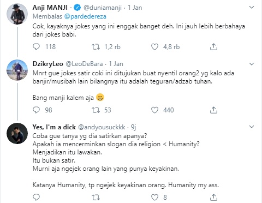
Task: Reply to the @andyousuckkk tweet
Action: 36,197
